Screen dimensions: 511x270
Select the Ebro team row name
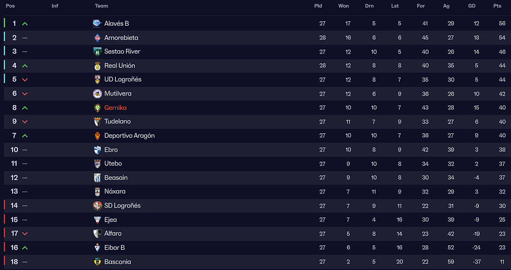coord(111,150)
